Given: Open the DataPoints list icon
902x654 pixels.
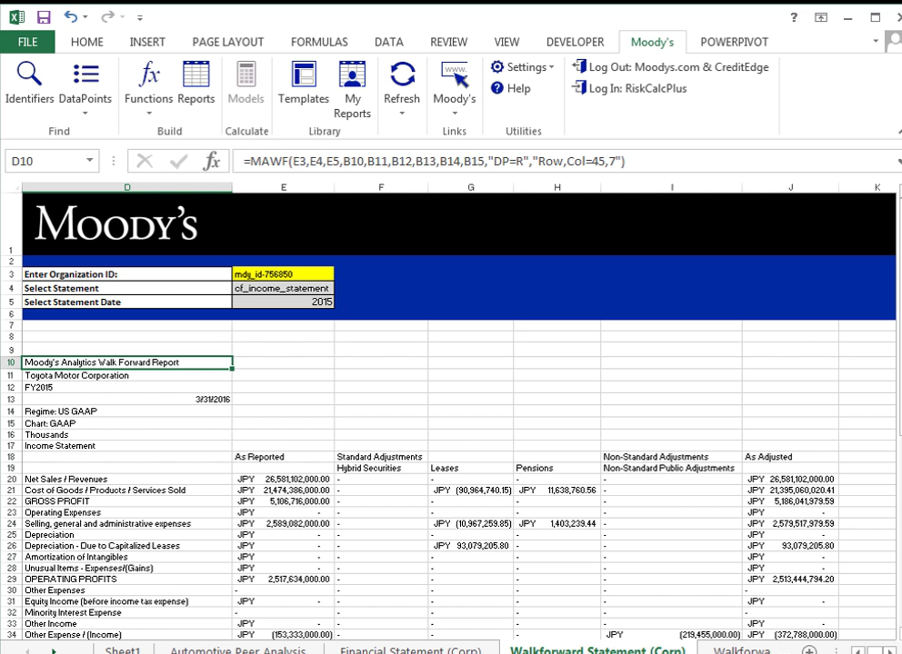Looking at the screenshot, I should (86, 74).
